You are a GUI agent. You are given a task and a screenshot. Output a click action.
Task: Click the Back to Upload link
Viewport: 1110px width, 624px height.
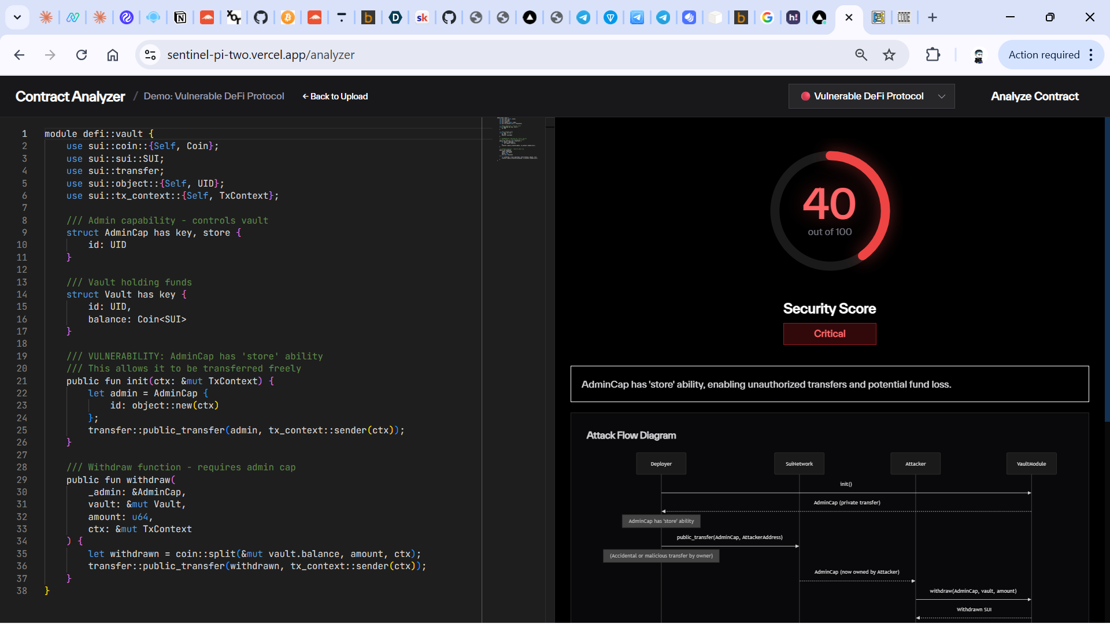[x=335, y=96]
